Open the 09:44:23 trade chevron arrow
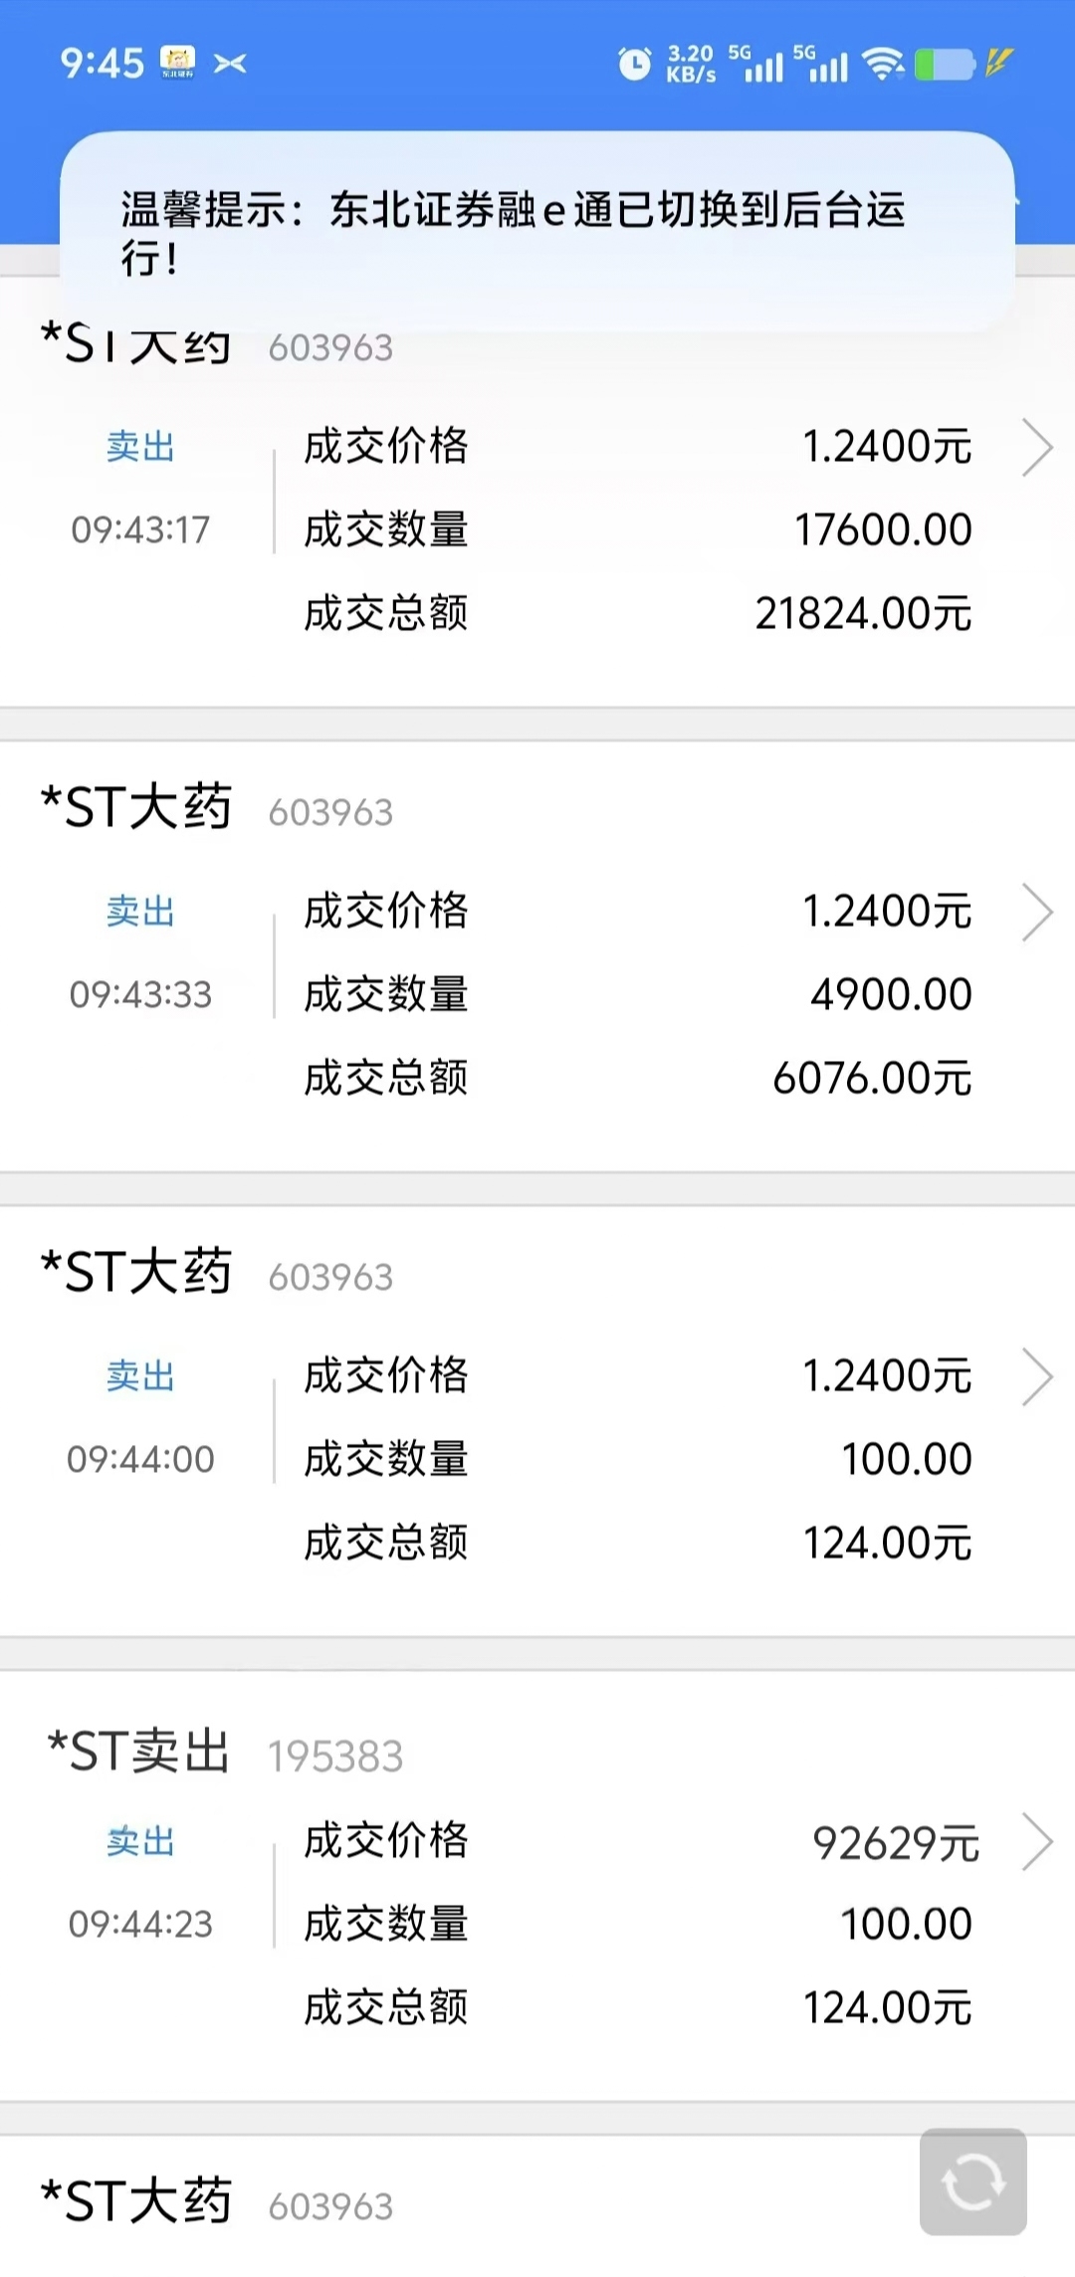Viewport: 1075px width, 2277px height. coord(1037,1842)
